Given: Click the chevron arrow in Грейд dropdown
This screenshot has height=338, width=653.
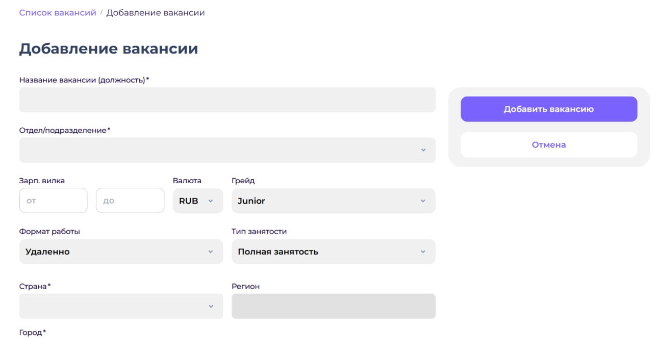Looking at the screenshot, I should point(423,201).
